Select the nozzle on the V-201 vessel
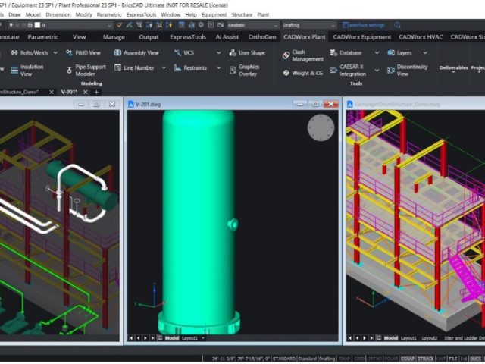This screenshot has height=364, width=485. [233, 224]
